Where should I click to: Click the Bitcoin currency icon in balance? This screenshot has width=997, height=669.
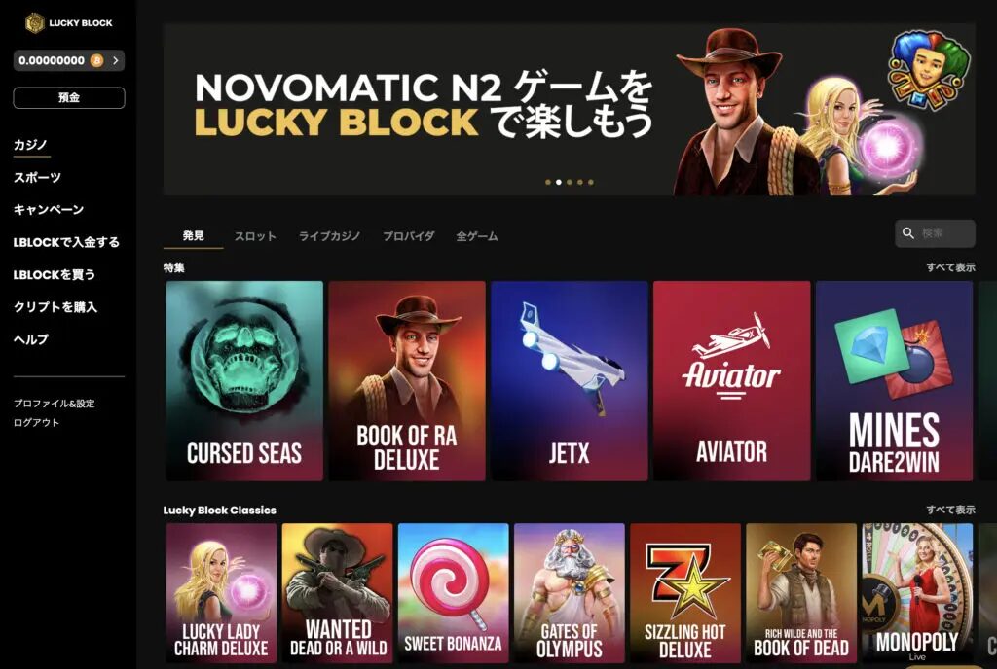[x=96, y=60]
